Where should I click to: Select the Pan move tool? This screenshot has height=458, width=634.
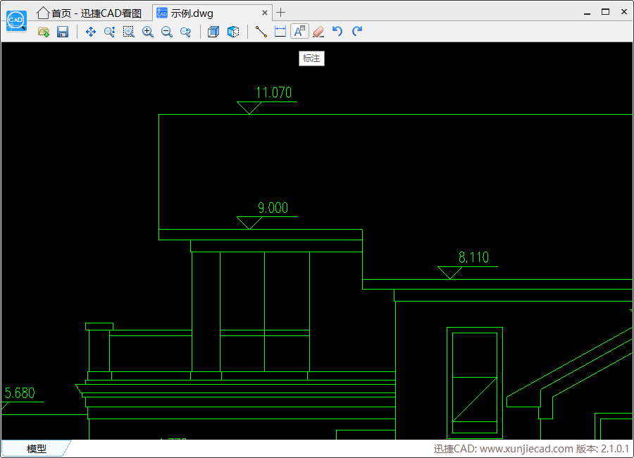(x=91, y=32)
